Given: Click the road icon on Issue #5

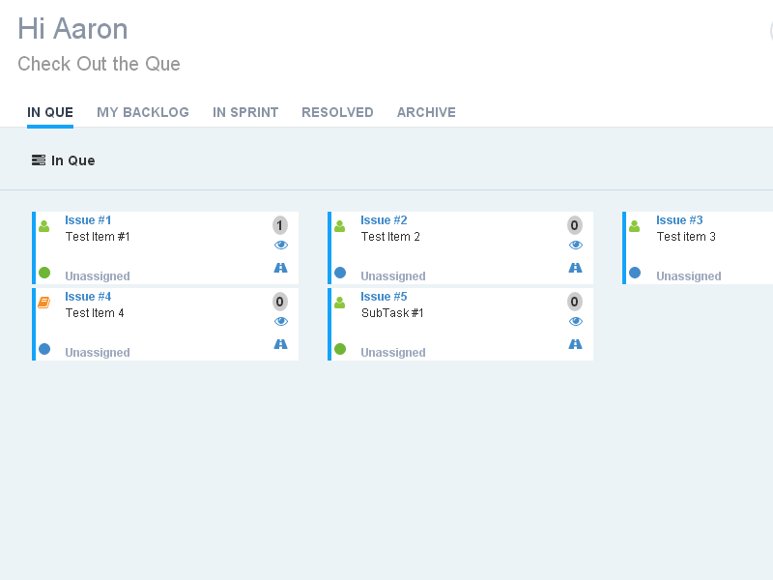Looking at the screenshot, I should click(575, 344).
